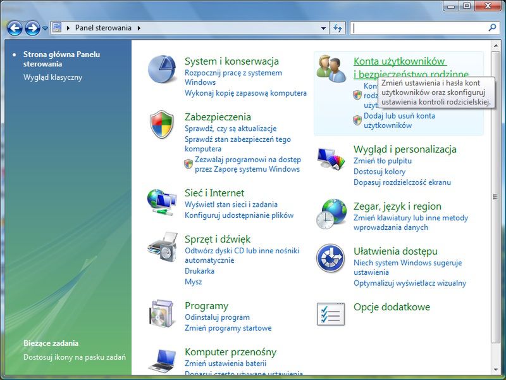Click Niech system Windows sugeruje ustawienia
Viewport: 506px width, 380px height.
click(x=407, y=267)
